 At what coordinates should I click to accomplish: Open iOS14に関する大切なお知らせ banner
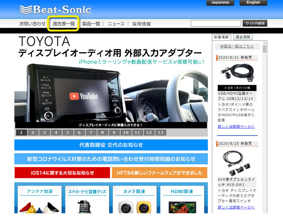pos(62,173)
